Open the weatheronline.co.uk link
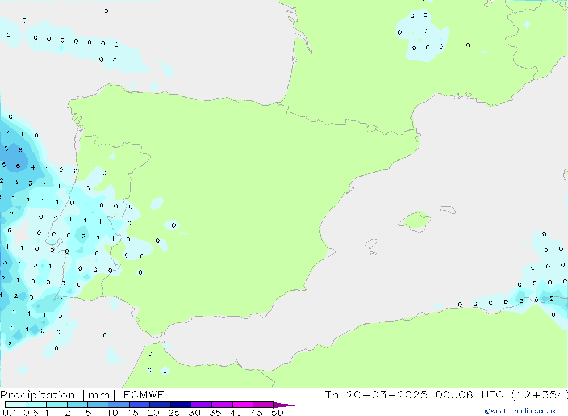The width and height of the screenshot is (568, 416). pos(520,411)
